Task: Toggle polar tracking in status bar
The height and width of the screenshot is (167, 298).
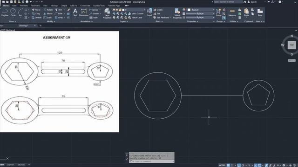Action: (x=243, y=165)
